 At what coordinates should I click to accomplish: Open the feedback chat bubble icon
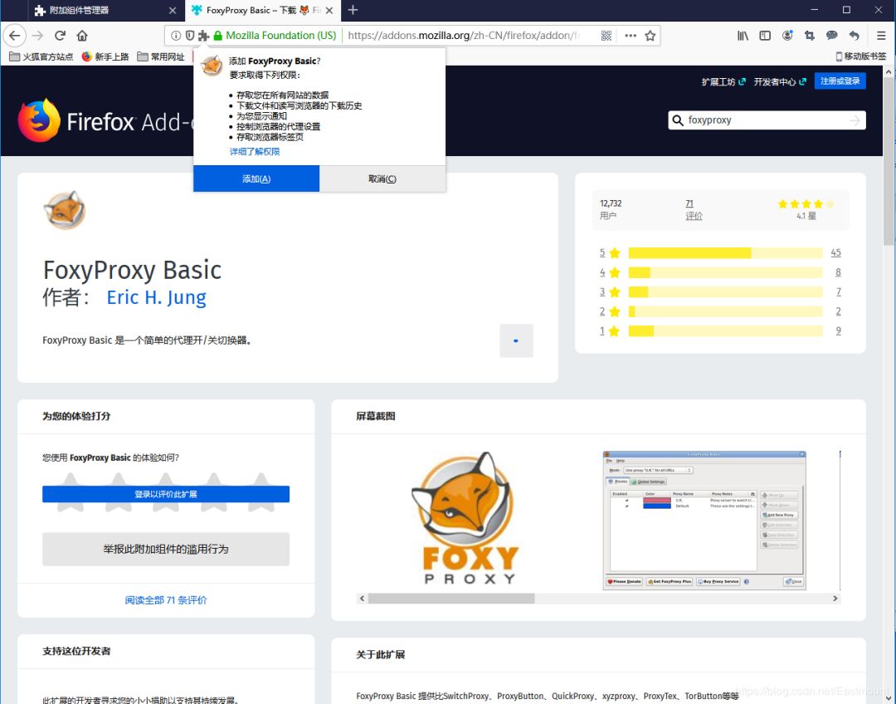pos(831,35)
